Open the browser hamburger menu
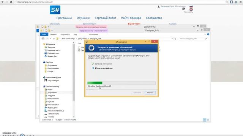Screen dimensions: 243x136 click(240, 2)
